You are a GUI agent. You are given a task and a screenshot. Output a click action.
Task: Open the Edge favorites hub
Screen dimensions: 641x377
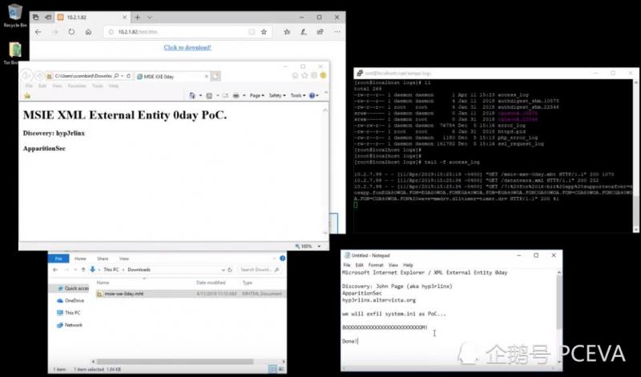coord(287,32)
